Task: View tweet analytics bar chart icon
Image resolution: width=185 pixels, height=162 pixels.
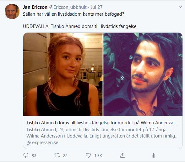Action: [x=153, y=155]
